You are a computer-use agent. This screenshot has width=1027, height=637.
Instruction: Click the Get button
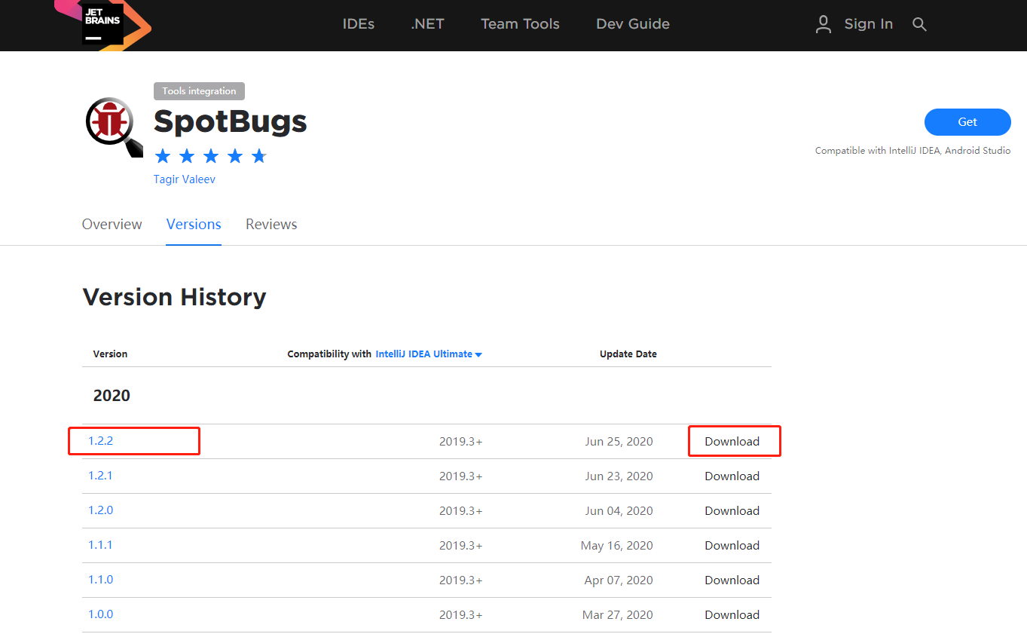(967, 121)
